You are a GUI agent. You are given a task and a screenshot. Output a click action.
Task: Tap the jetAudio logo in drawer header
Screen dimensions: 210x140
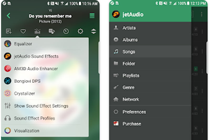tap(116, 14)
